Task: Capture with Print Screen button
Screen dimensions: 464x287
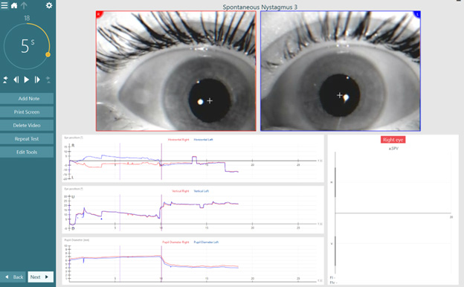Action: point(27,112)
